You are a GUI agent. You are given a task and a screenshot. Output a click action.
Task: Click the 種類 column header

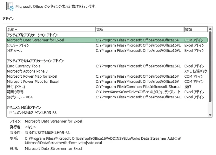click(196, 29)
